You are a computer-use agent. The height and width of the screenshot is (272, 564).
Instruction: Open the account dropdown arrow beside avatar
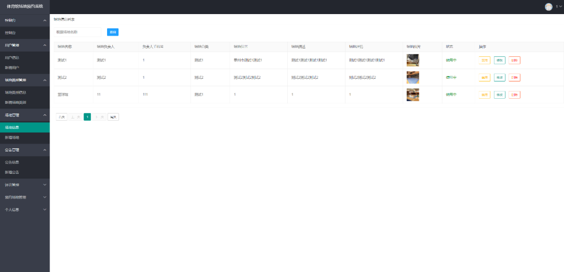tap(560, 7)
